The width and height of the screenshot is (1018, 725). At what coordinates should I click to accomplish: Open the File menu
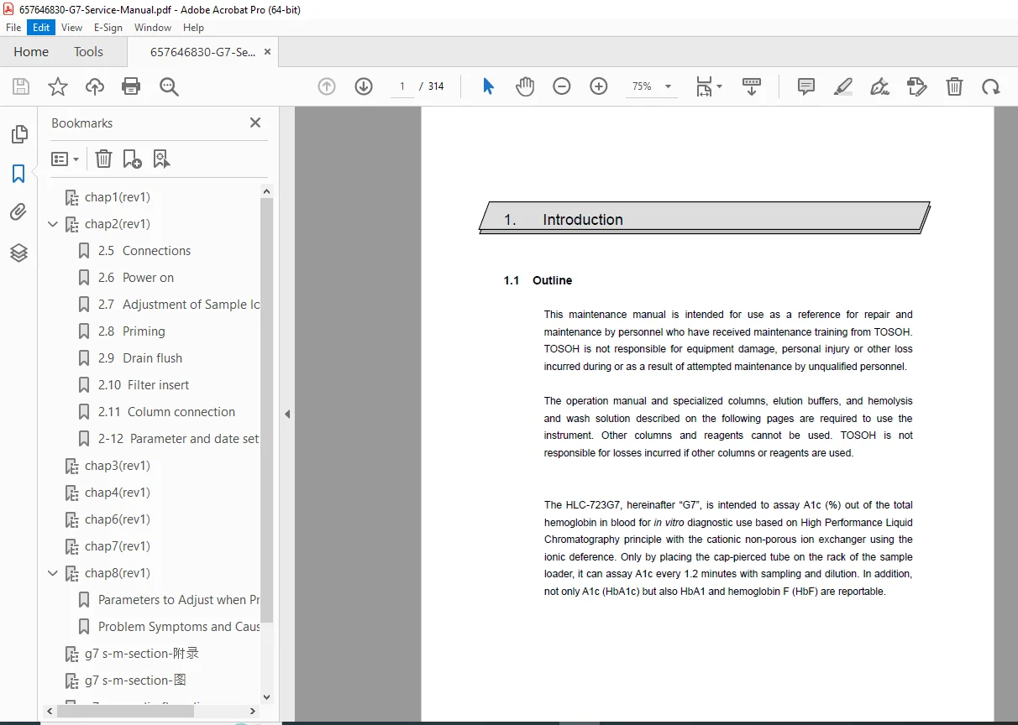[x=13, y=28]
